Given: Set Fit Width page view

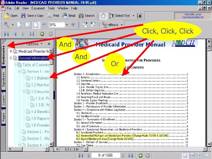Looking at the screenshot, I should (36, 25).
